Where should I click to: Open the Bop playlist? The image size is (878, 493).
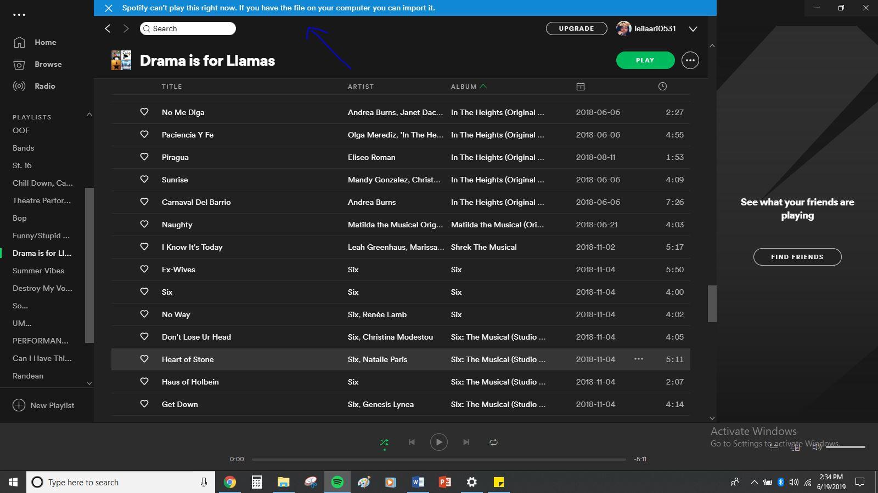pyautogui.click(x=20, y=218)
